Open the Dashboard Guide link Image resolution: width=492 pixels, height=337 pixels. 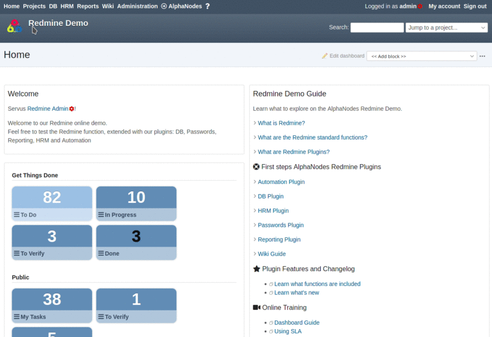point(296,322)
